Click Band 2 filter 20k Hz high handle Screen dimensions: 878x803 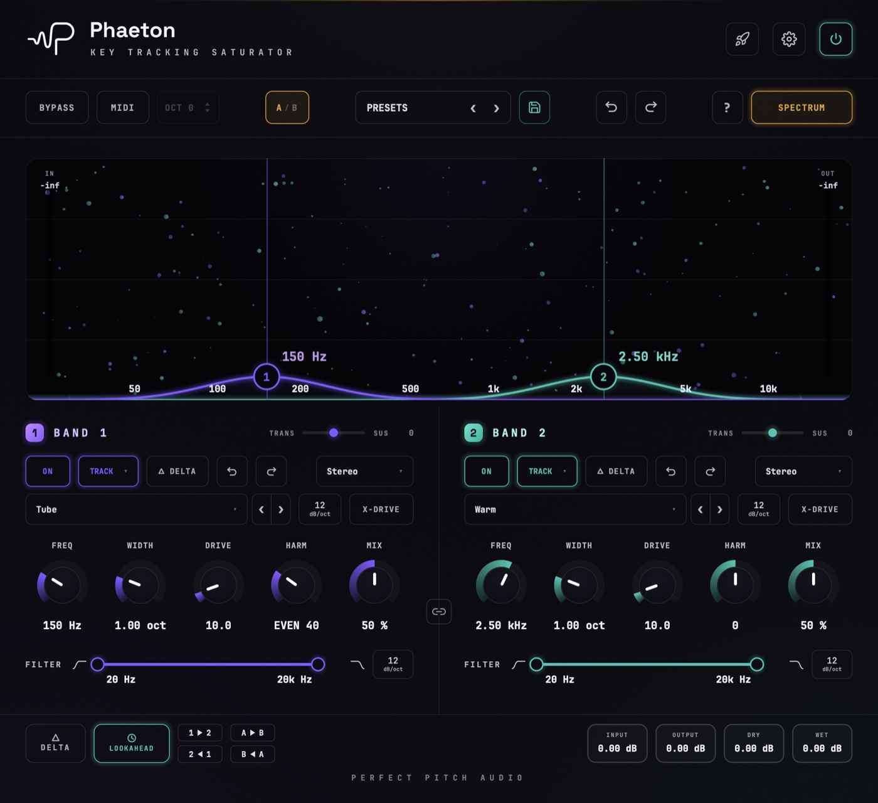757,664
